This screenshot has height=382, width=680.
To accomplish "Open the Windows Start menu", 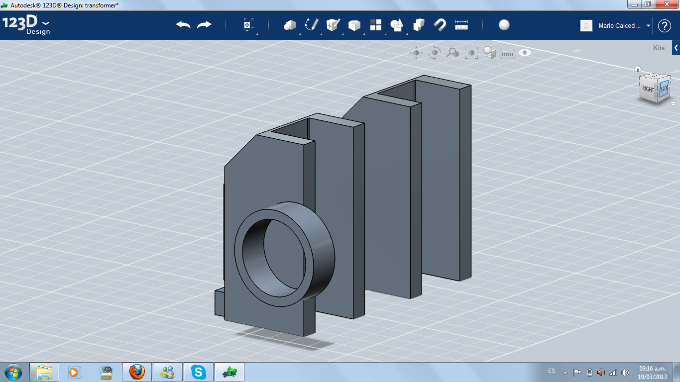I will click(12, 372).
